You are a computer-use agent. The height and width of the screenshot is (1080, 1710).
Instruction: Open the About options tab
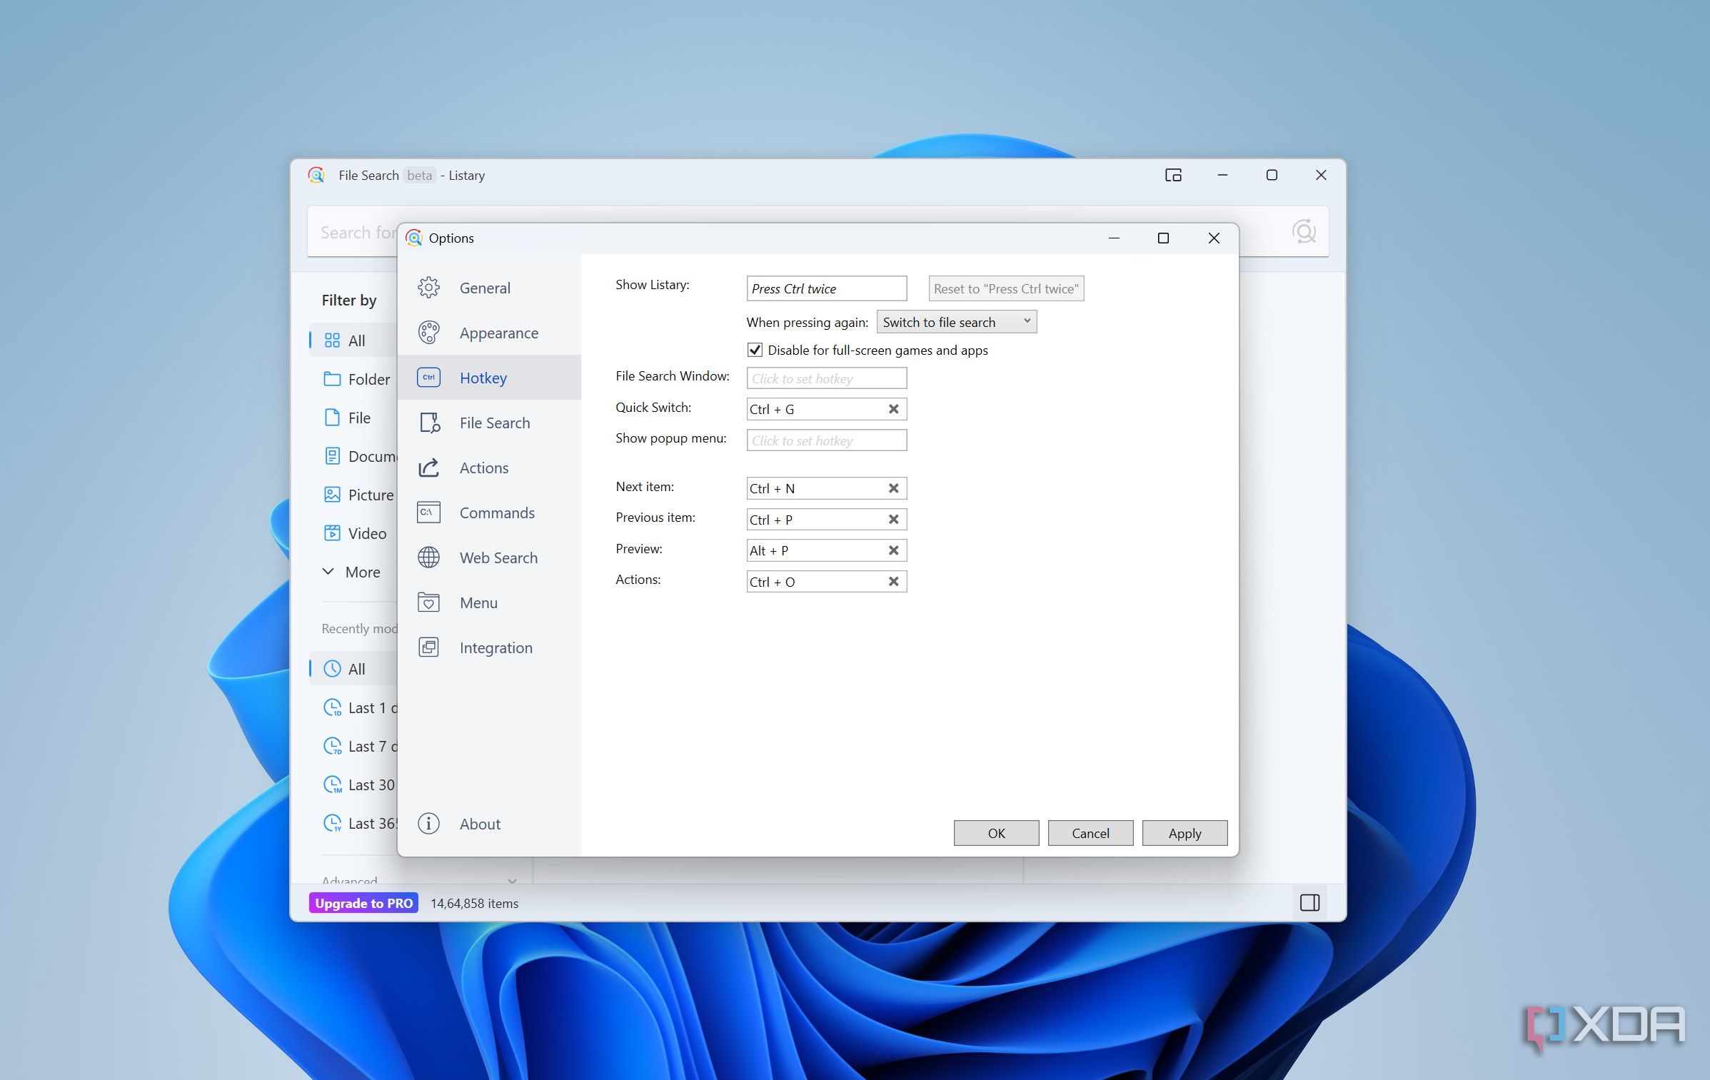(x=489, y=824)
